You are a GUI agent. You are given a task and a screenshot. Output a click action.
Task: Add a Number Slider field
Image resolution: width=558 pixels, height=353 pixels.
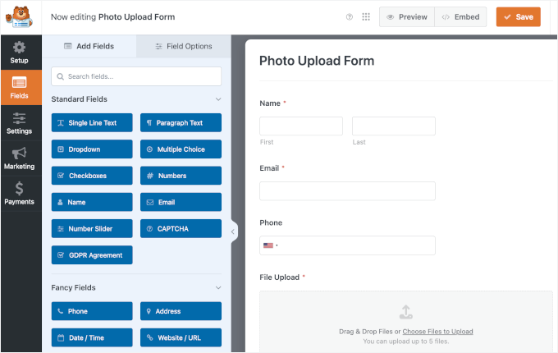(x=92, y=228)
